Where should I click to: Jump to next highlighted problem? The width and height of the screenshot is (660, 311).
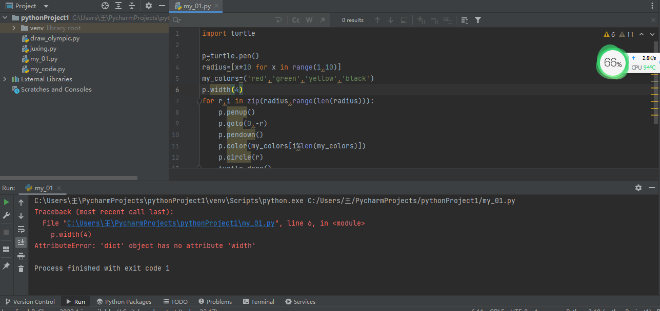pyautogui.click(x=652, y=34)
